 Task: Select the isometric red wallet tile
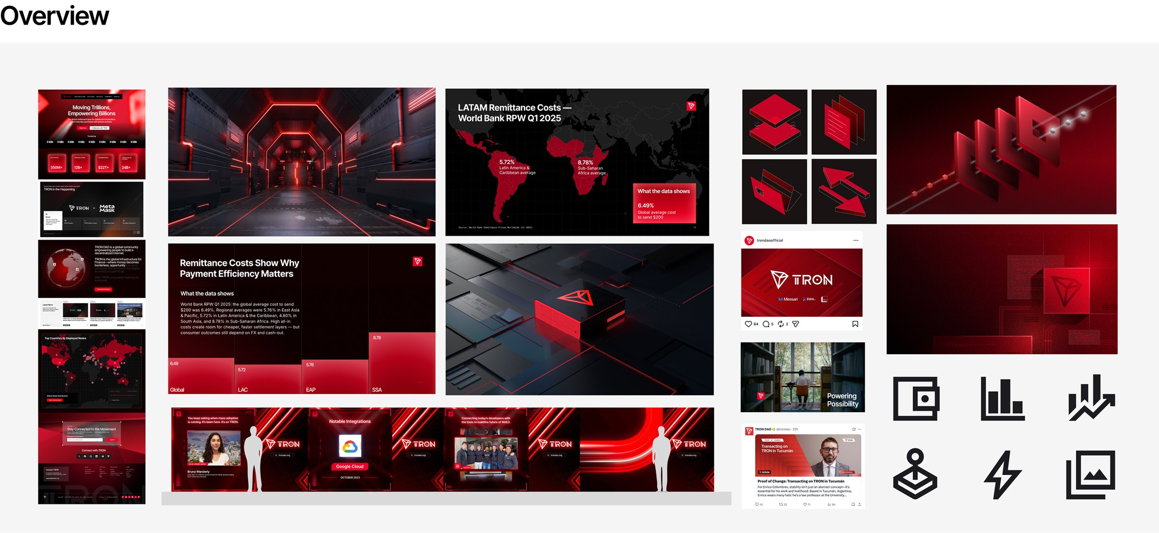coord(775,191)
